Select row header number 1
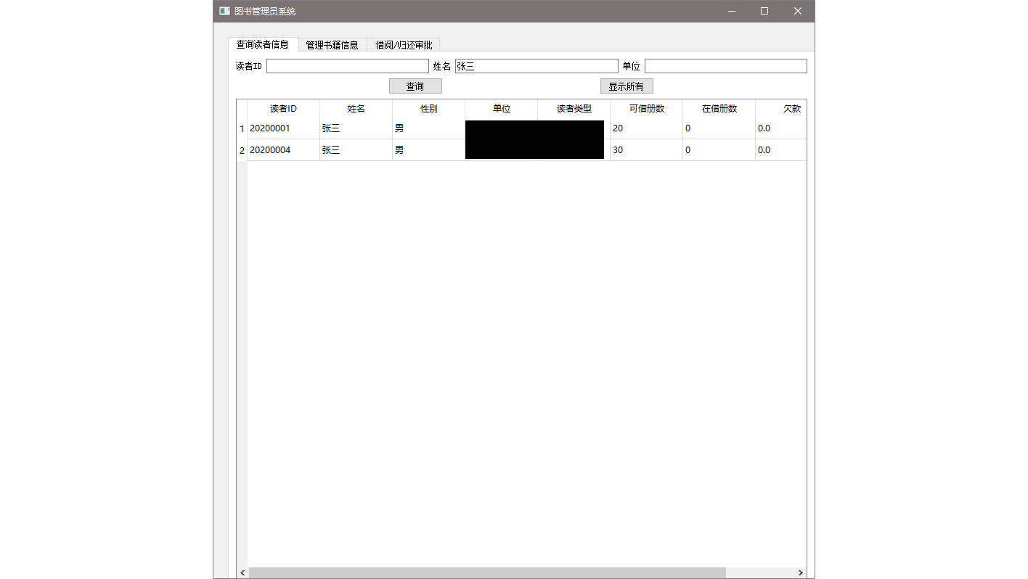The image size is (1028, 579). click(x=242, y=128)
